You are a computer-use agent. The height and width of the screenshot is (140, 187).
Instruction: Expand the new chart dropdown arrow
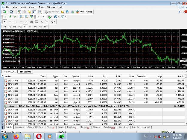[x=7, y=12]
